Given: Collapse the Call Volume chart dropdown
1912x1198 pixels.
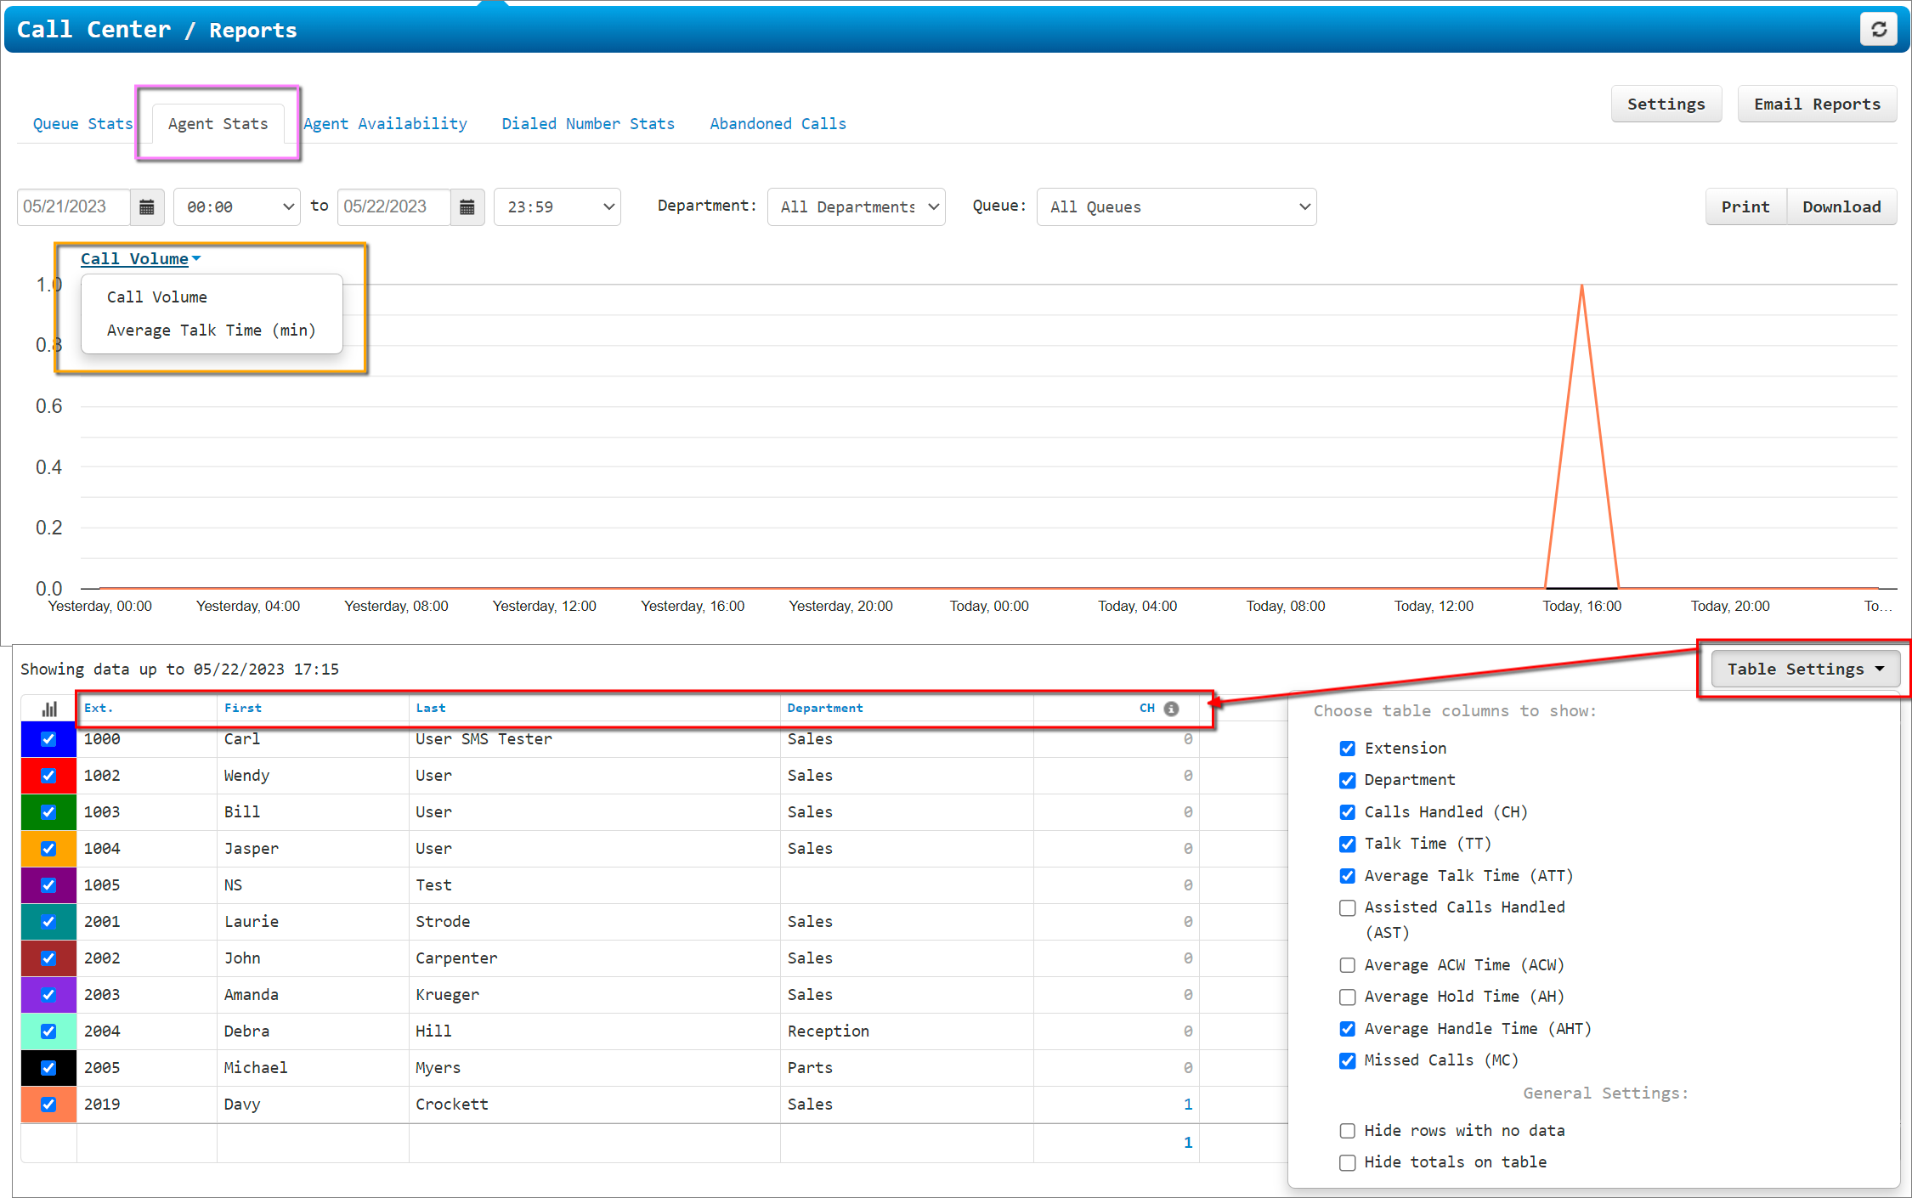Looking at the screenshot, I should click(x=140, y=259).
